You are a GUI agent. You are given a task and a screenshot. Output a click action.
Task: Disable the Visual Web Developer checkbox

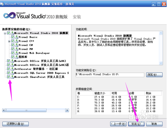(13, 53)
